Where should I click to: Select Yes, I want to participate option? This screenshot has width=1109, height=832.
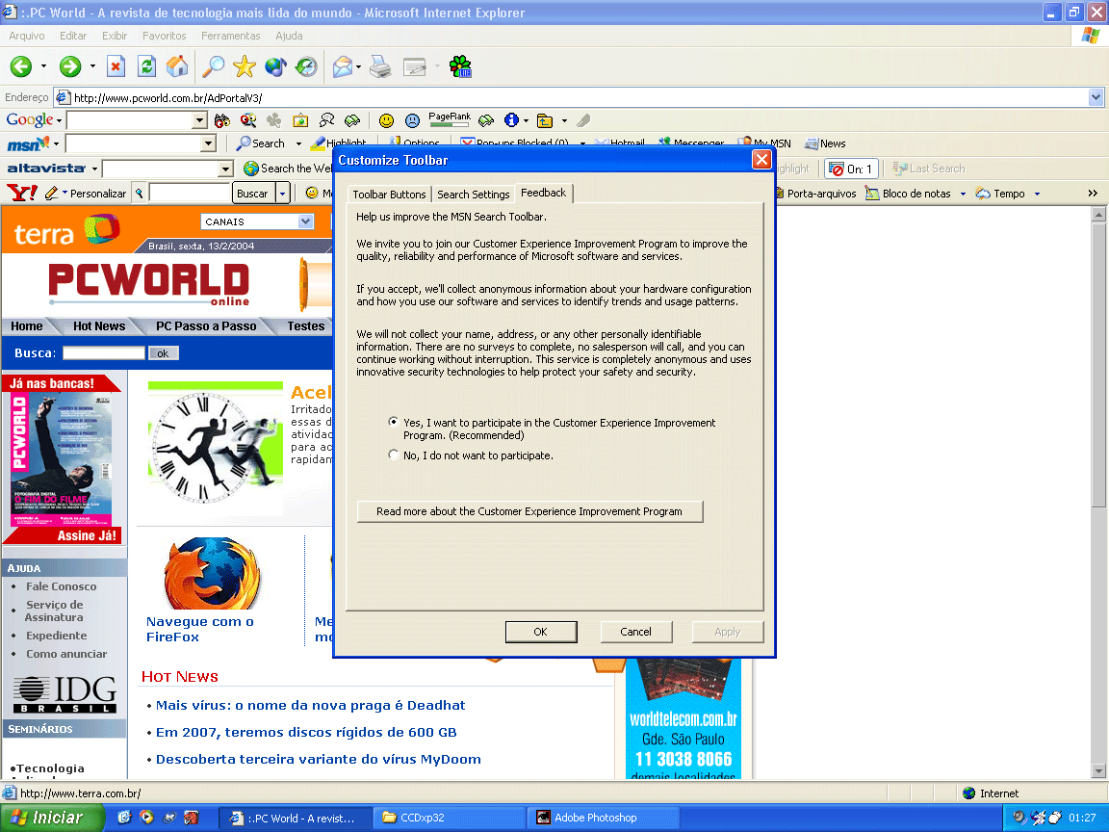click(393, 422)
